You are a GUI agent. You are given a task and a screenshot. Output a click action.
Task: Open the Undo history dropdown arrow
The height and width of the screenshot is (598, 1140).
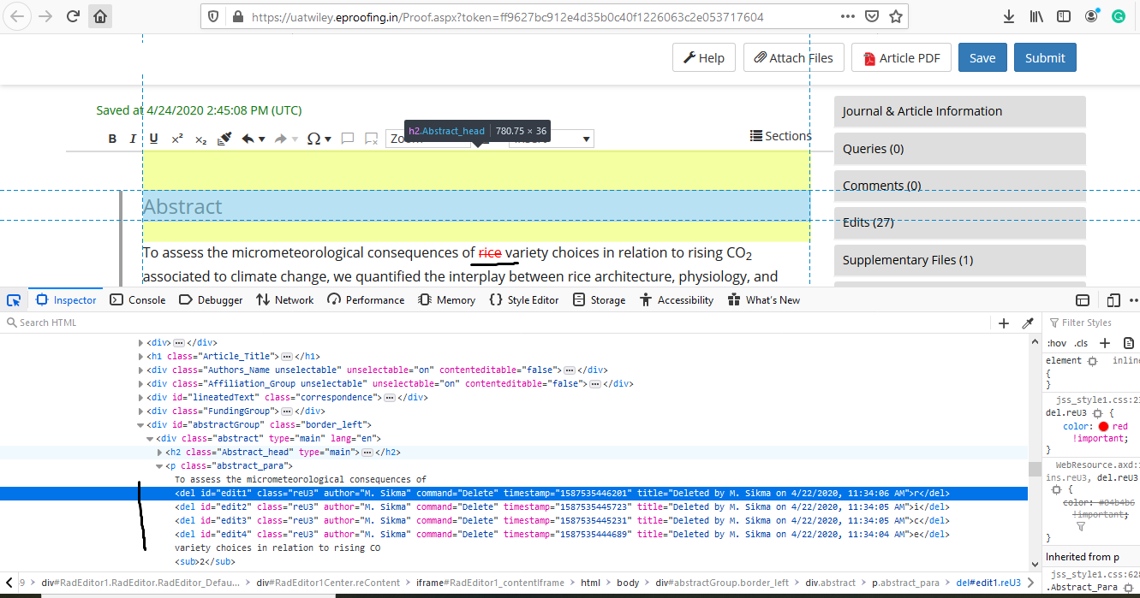tap(261, 139)
